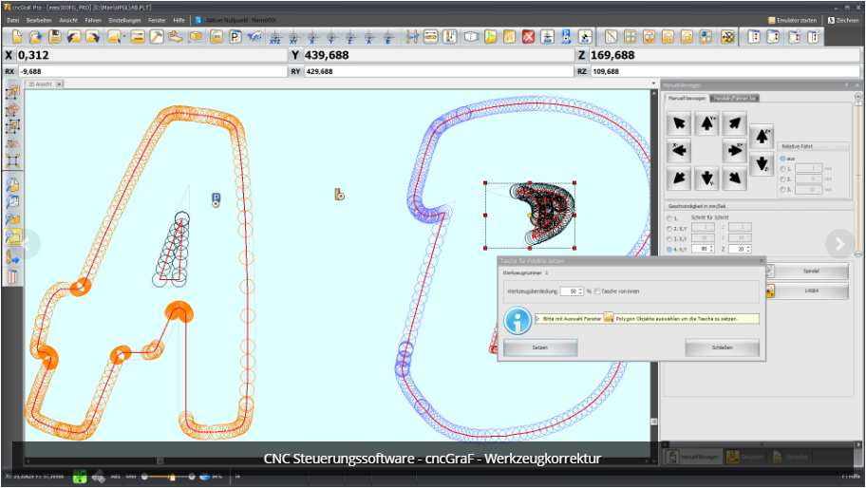This screenshot has width=866, height=488.
Task: Click the diagonal down-right jog arrow
Action: click(734, 178)
